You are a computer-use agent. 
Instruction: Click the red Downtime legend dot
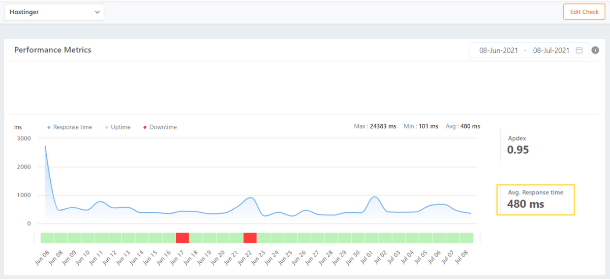click(x=145, y=127)
